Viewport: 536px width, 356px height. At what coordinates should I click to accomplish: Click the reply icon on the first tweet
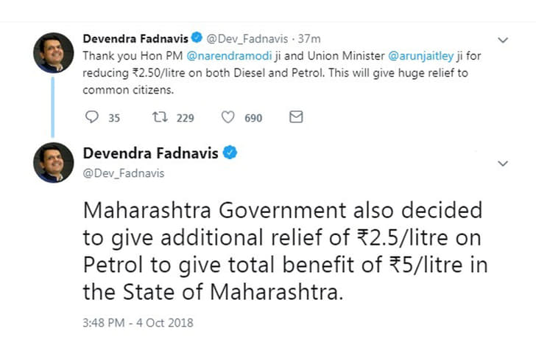pos(92,117)
